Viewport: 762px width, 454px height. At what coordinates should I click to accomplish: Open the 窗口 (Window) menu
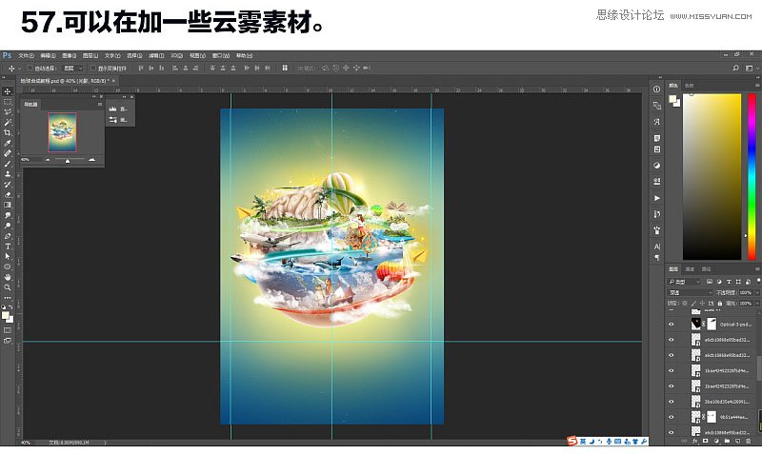221,56
